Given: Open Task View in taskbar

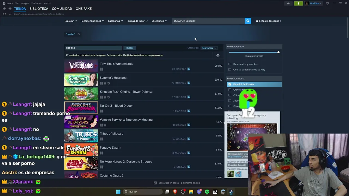Looking at the screenshot, I should tap(167, 192).
